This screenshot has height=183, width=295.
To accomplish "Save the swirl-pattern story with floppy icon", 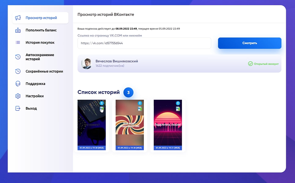I will (140, 109).
